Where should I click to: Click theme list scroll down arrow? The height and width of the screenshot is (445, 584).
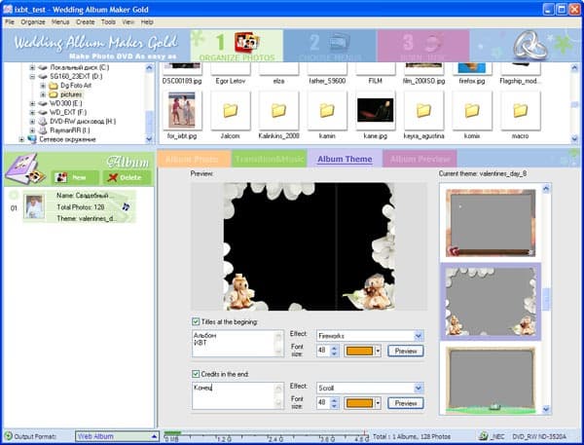[x=546, y=409]
